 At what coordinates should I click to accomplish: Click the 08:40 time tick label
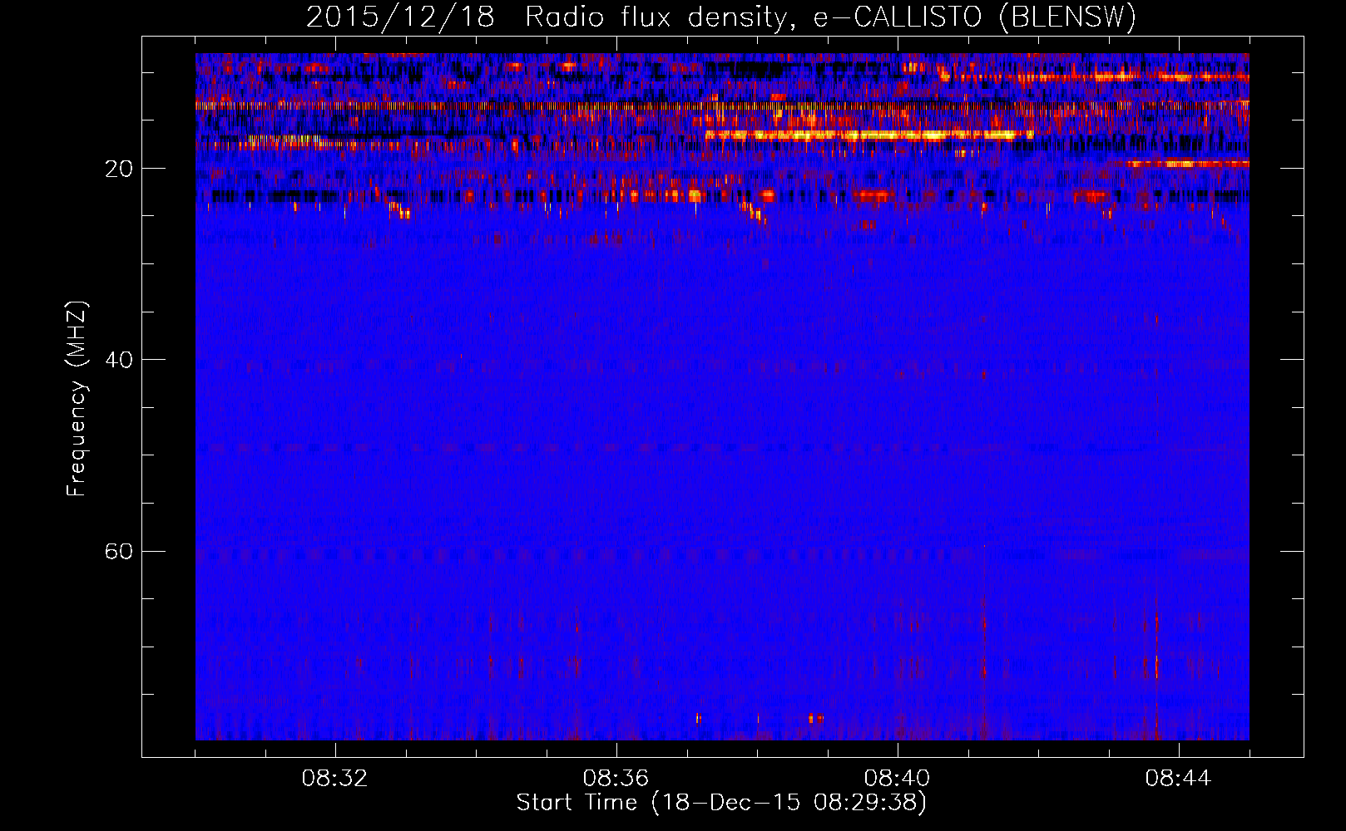point(898,779)
